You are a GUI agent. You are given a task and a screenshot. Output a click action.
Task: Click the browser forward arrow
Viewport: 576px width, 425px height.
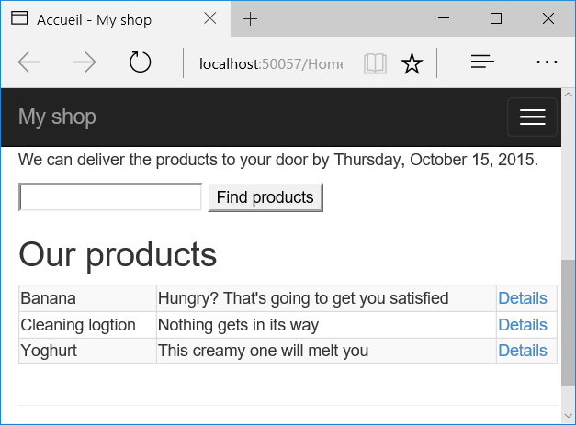[85, 62]
